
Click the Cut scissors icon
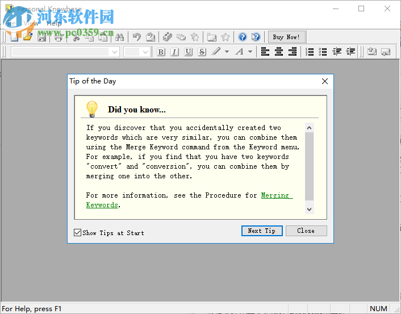coord(76,37)
